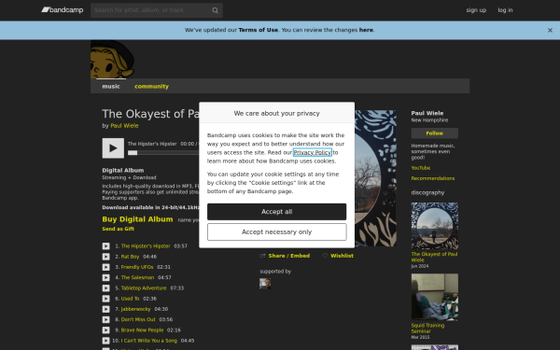Screen dimensions: 560x350
Task: Click the Share arrow icon
Action: click(262, 256)
